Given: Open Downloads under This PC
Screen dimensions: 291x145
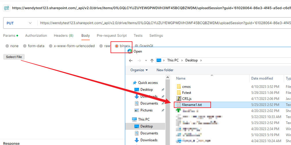Looking at the screenshot, I should pyautogui.click(x=149, y=140).
